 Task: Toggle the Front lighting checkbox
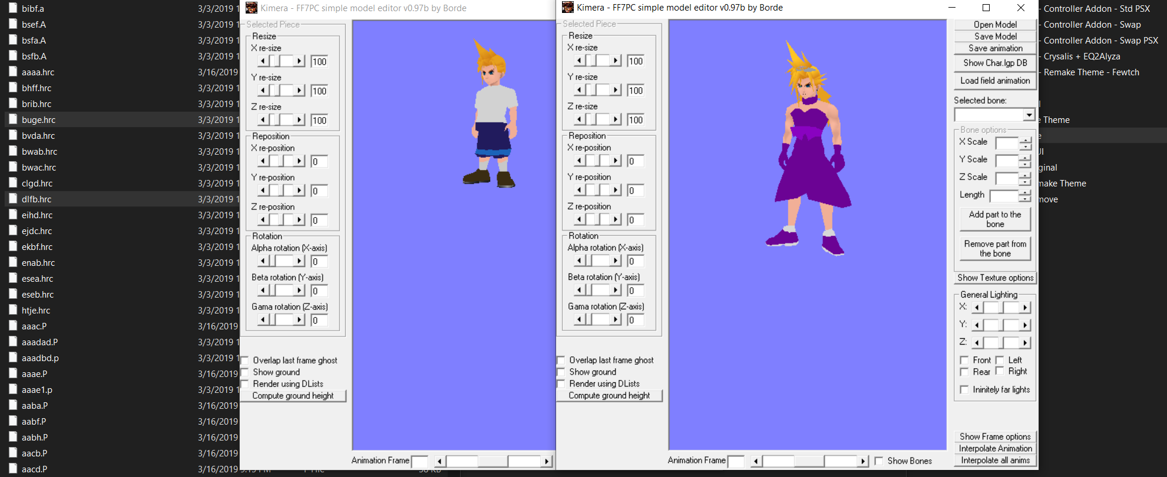pyautogui.click(x=964, y=360)
